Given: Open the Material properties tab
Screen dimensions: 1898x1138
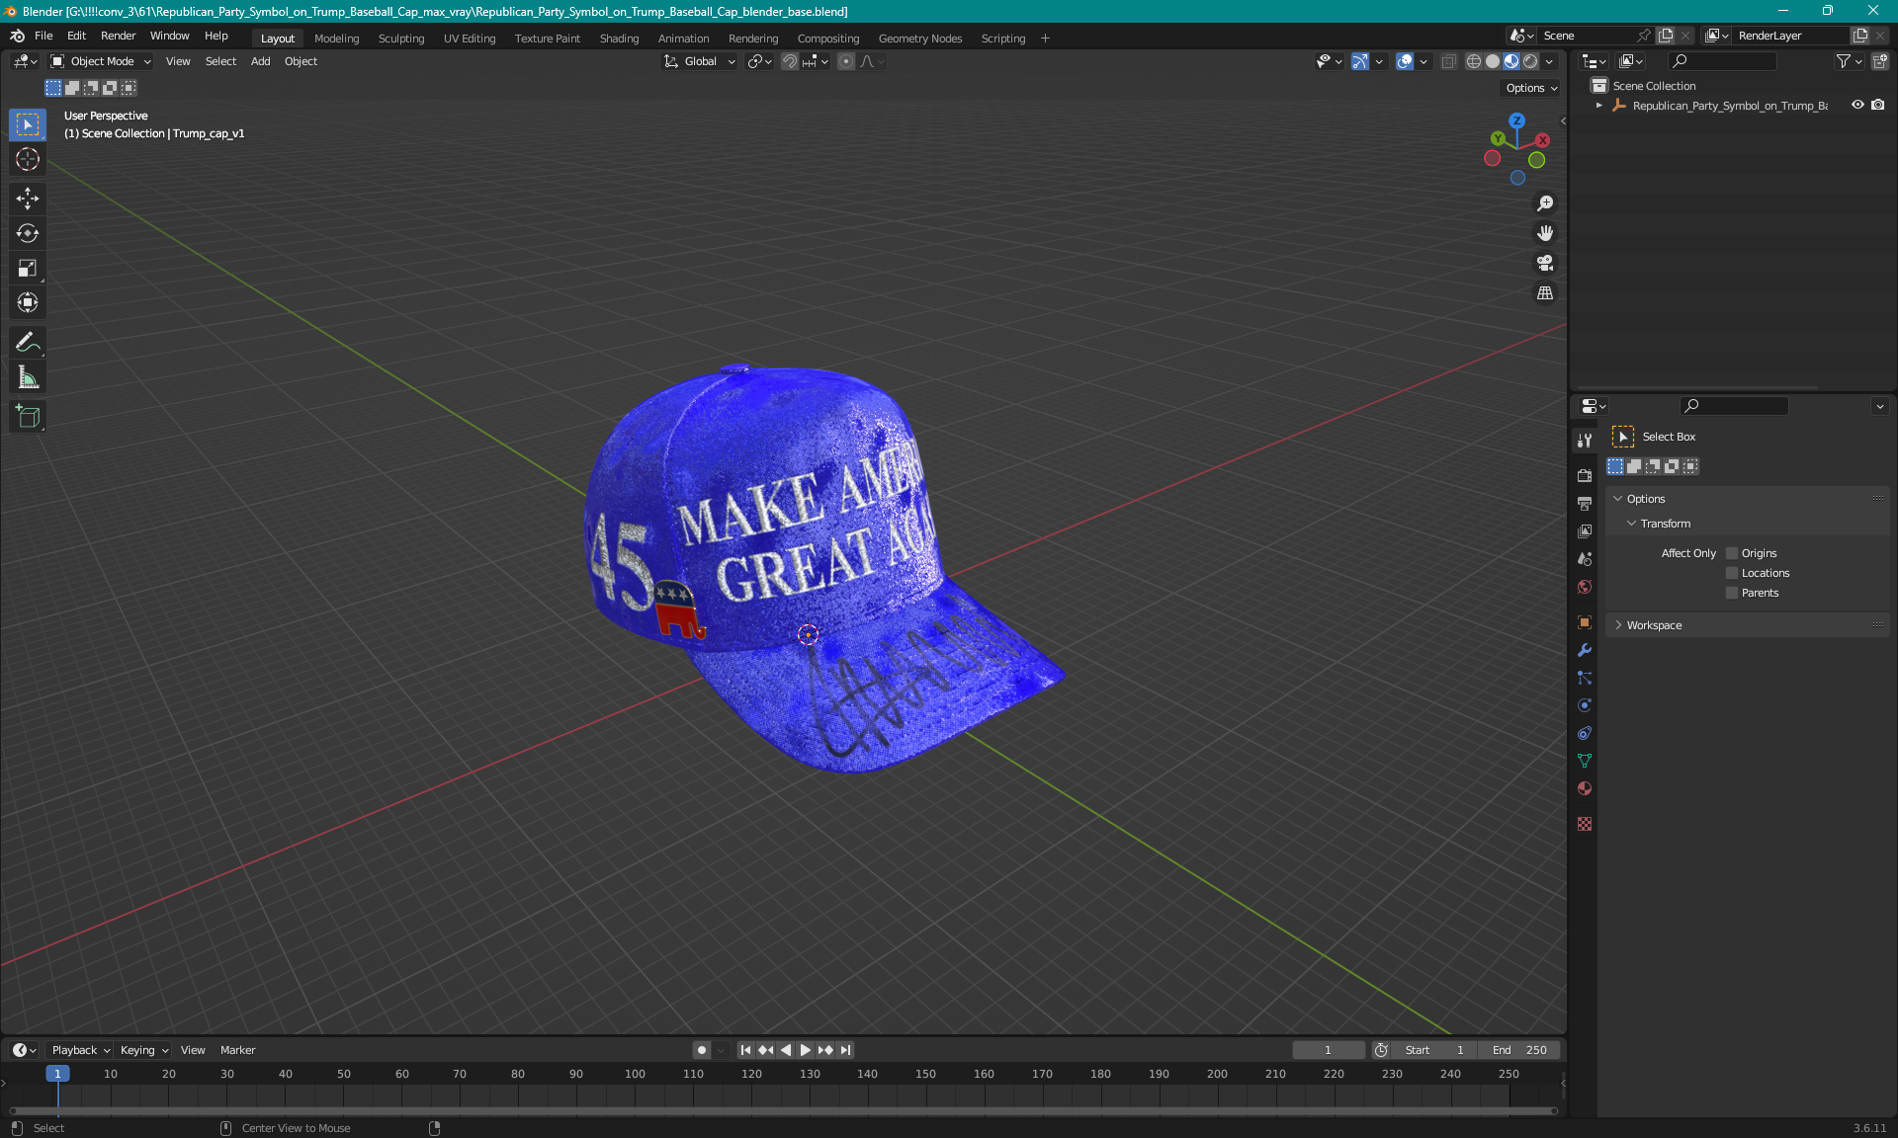Looking at the screenshot, I should point(1585,788).
